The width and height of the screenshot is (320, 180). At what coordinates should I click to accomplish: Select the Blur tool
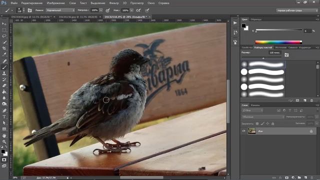[x=4, y=98]
